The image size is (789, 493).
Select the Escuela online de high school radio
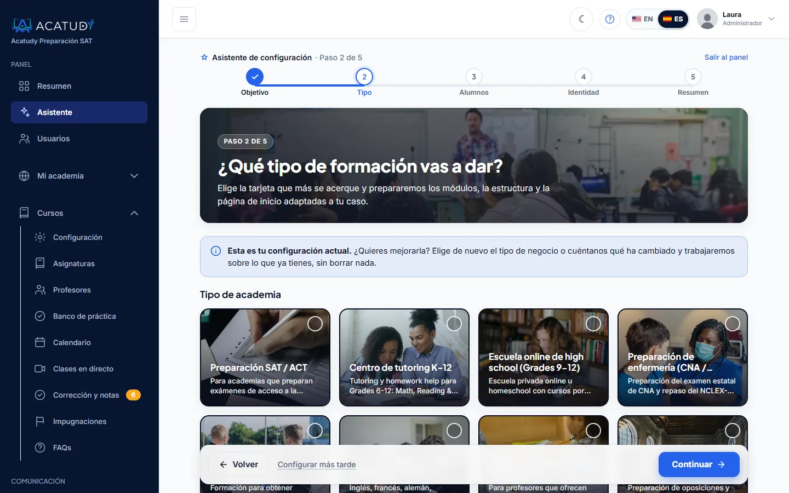pyautogui.click(x=593, y=324)
